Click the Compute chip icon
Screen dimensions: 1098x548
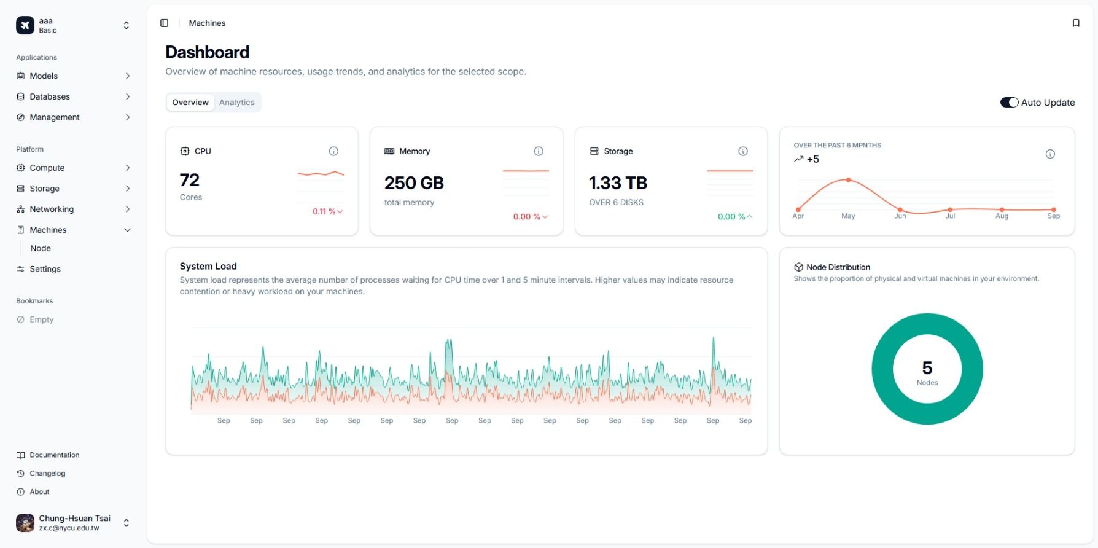pyautogui.click(x=20, y=168)
